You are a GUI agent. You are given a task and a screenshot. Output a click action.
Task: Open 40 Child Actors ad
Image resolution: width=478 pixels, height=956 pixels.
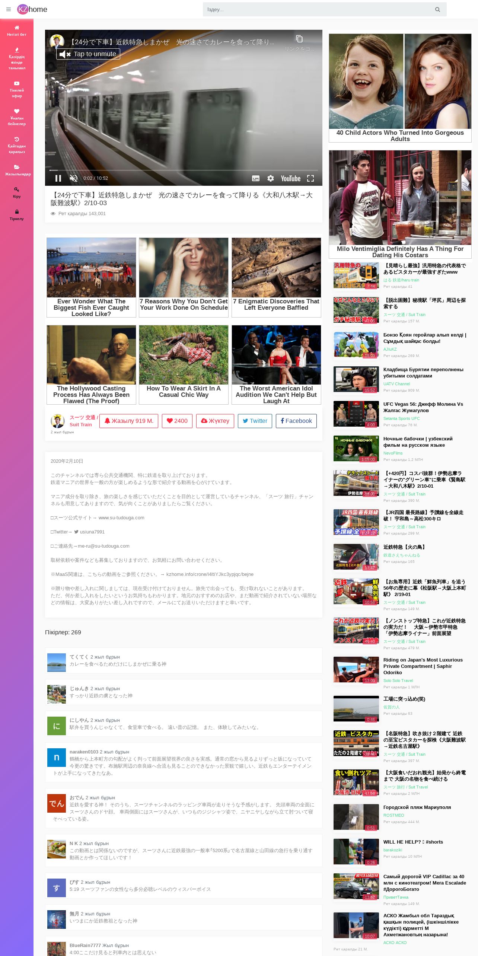click(400, 88)
